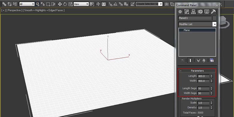Click the Length Segs spinner arrows
234x117 pixels.
pos(211,88)
